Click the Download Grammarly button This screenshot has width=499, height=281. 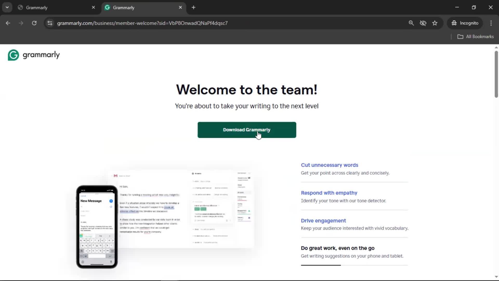click(247, 130)
